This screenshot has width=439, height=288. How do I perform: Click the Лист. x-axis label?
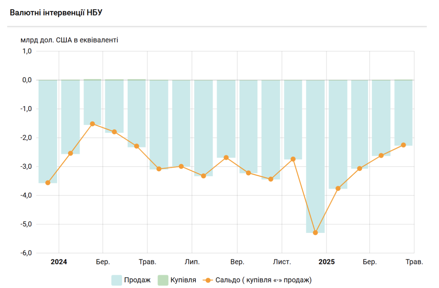coord(282,262)
